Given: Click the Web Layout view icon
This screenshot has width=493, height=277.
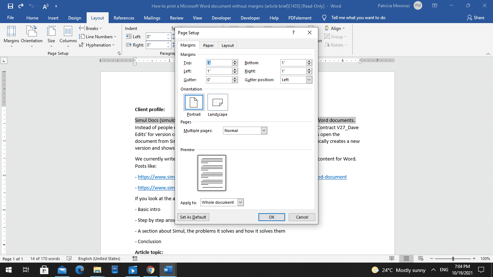Looking at the screenshot, I should coord(421,259).
